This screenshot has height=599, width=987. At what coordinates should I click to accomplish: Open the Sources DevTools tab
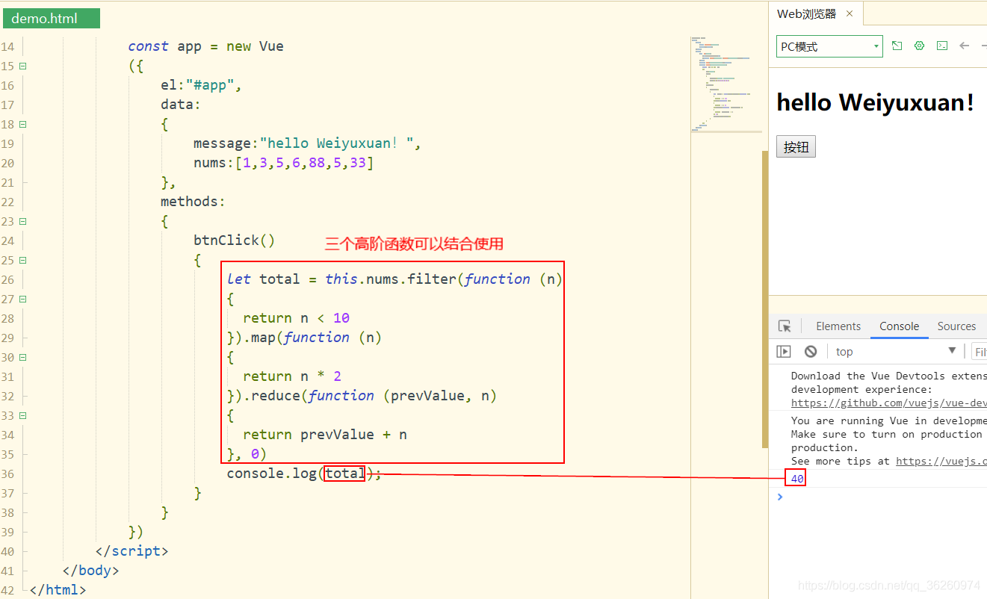[956, 326]
